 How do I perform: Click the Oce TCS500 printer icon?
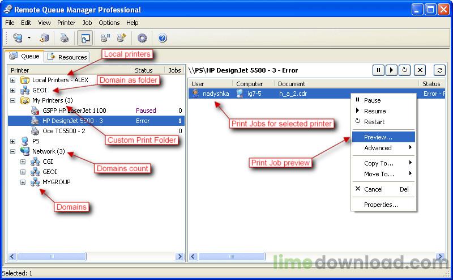[35, 131]
